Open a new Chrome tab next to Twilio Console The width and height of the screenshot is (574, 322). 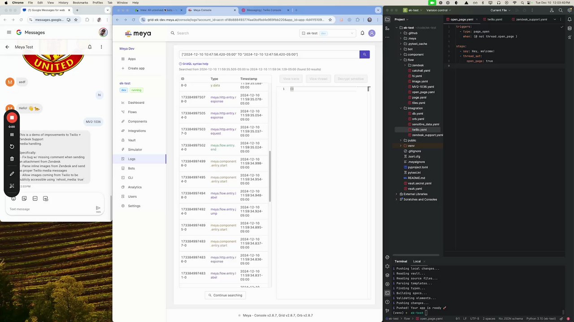(296, 10)
